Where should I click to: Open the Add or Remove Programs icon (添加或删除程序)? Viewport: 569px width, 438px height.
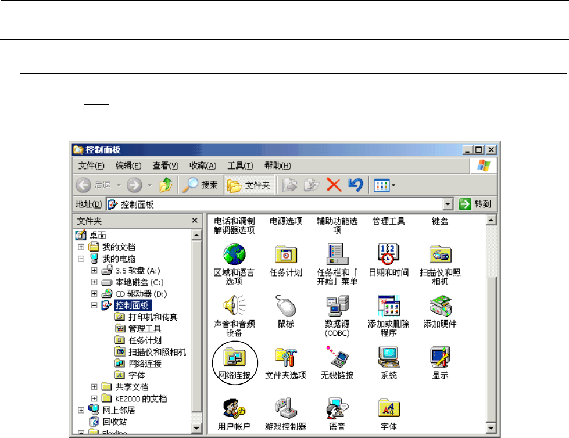pyautogui.click(x=389, y=315)
